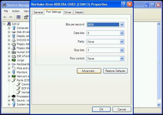Open the View menu in Device Manager

26,11
